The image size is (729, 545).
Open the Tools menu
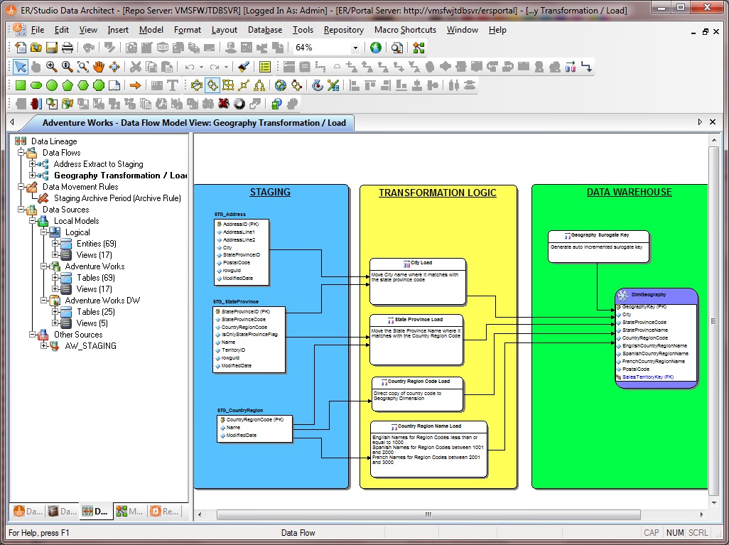point(303,30)
